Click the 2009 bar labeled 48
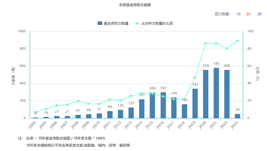 coord(88,116)
